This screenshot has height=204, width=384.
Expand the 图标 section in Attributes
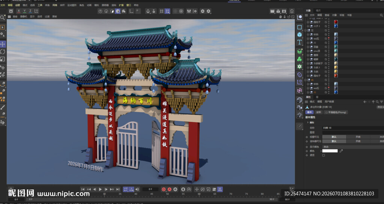[308, 122]
